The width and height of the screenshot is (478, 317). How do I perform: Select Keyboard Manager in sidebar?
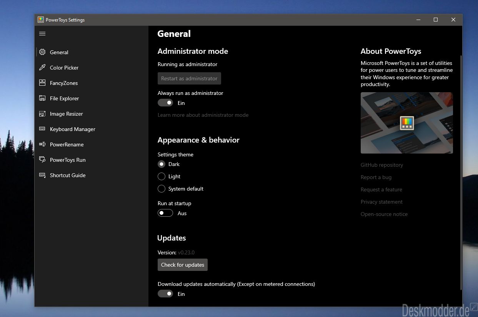click(92, 129)
